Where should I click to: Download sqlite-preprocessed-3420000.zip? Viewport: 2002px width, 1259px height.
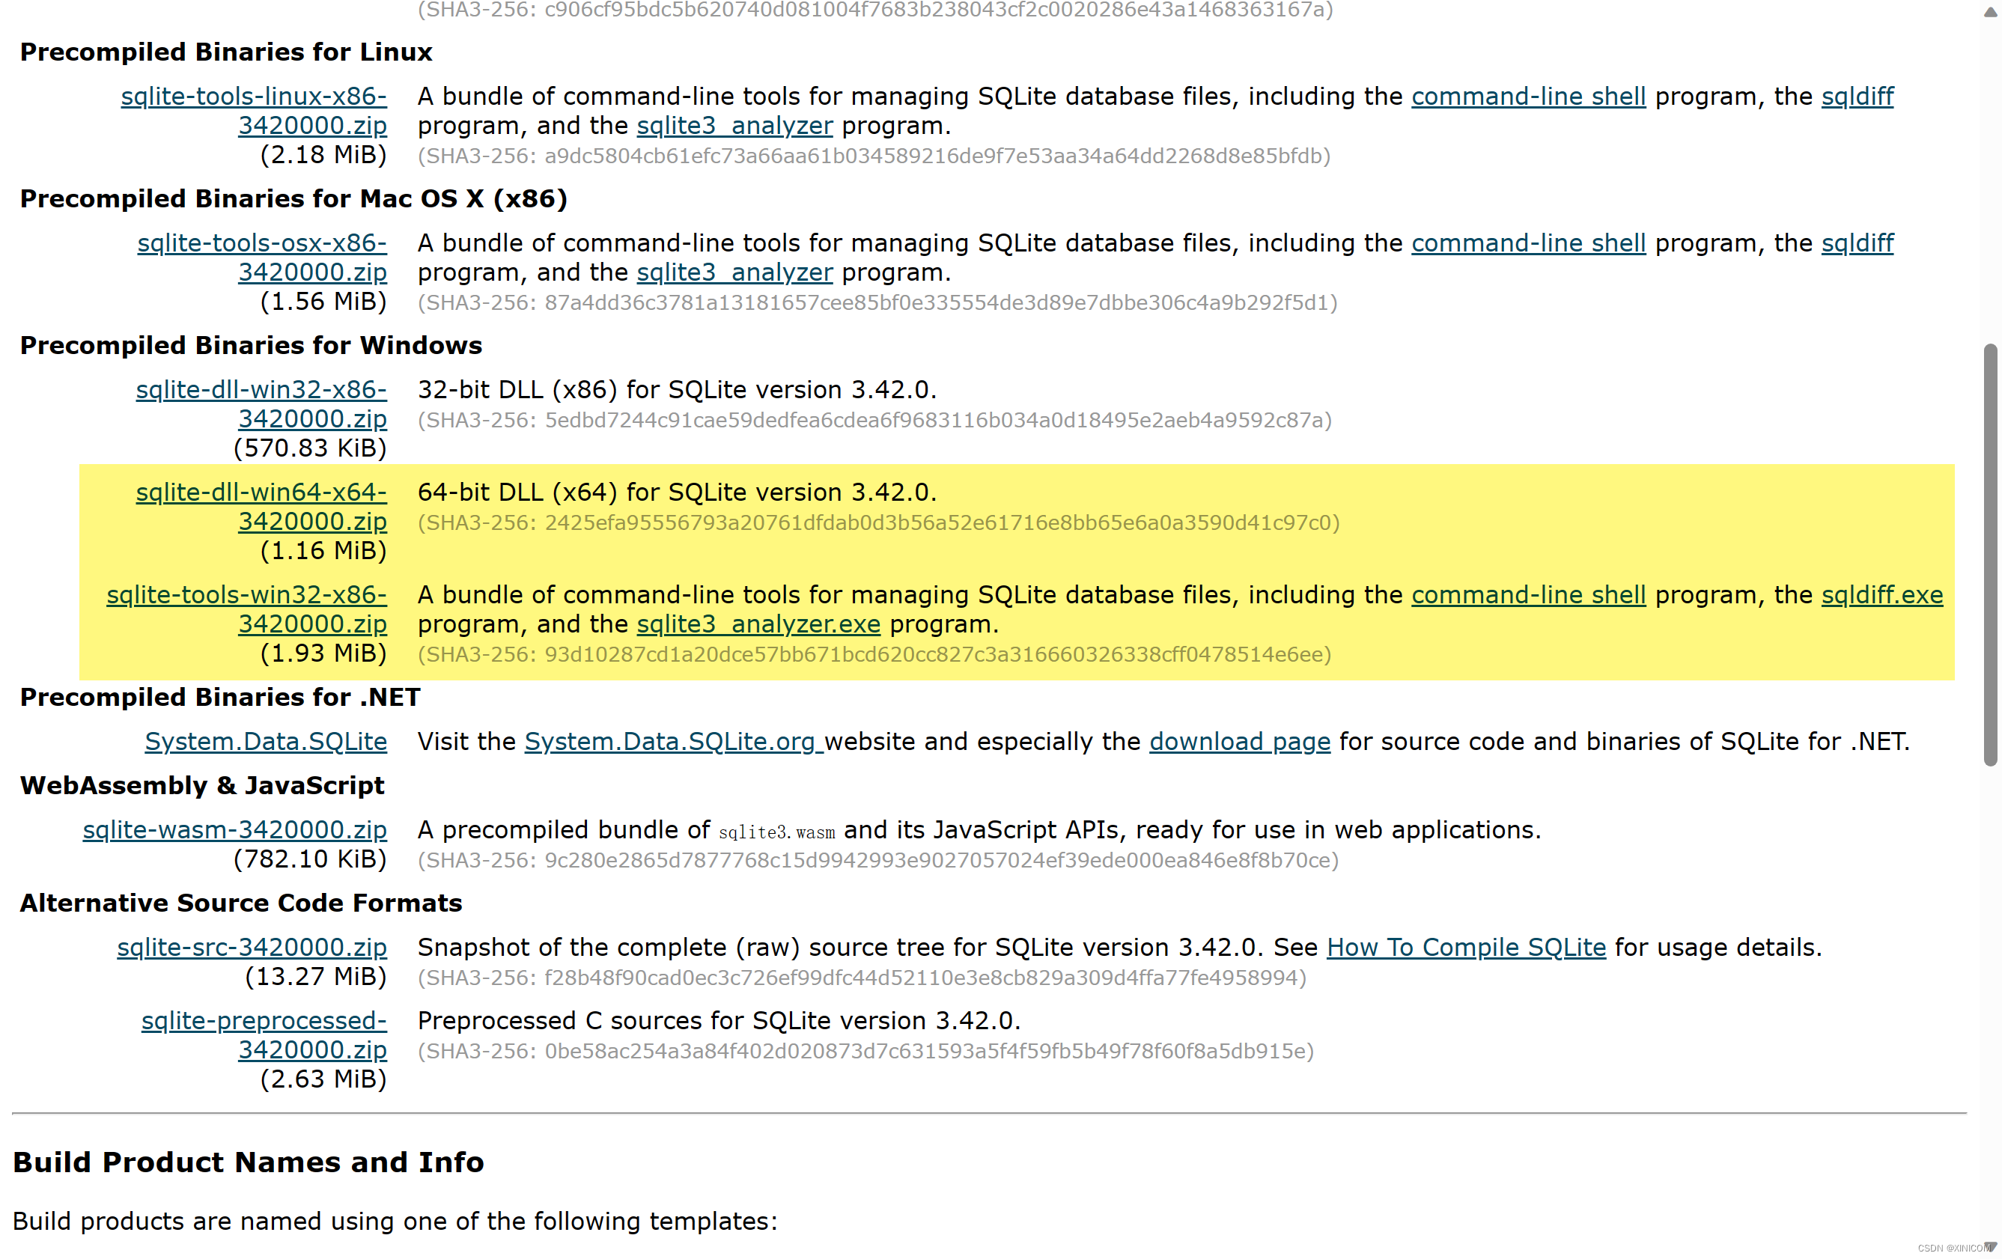pyautogui.click(x=264, y=1021)
